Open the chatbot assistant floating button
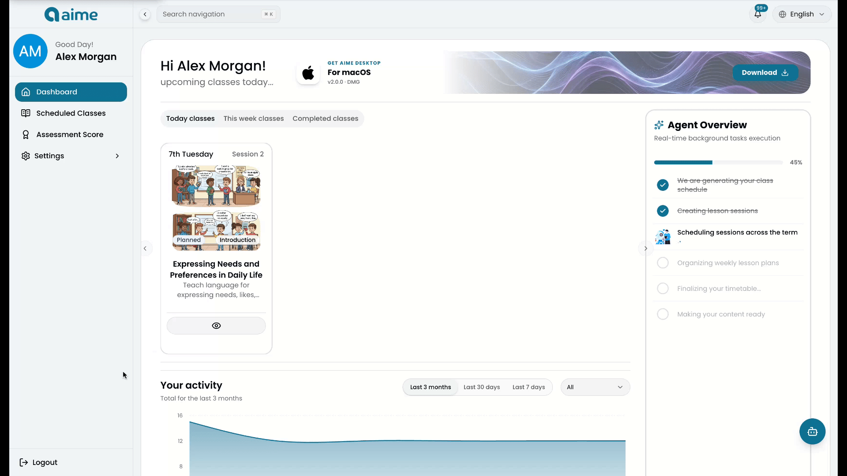Image resolution: width=847 pixels, height=476 pixels. (812, 431)
